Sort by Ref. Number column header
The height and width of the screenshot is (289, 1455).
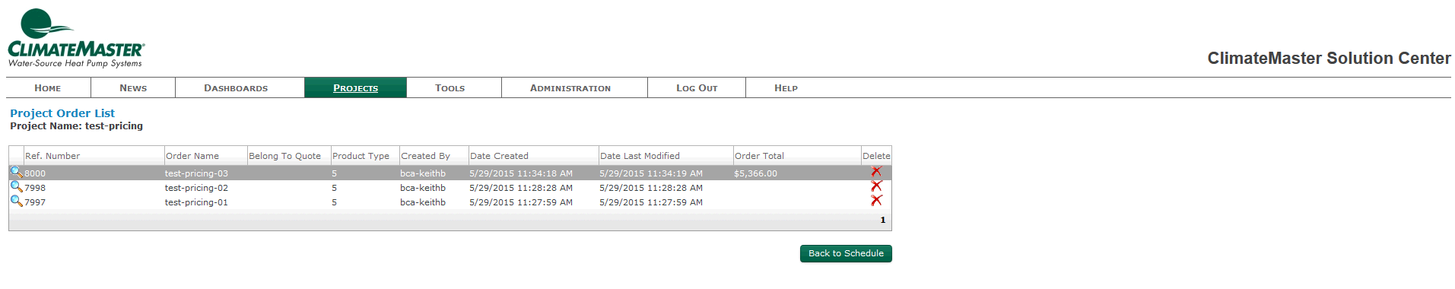52,156
